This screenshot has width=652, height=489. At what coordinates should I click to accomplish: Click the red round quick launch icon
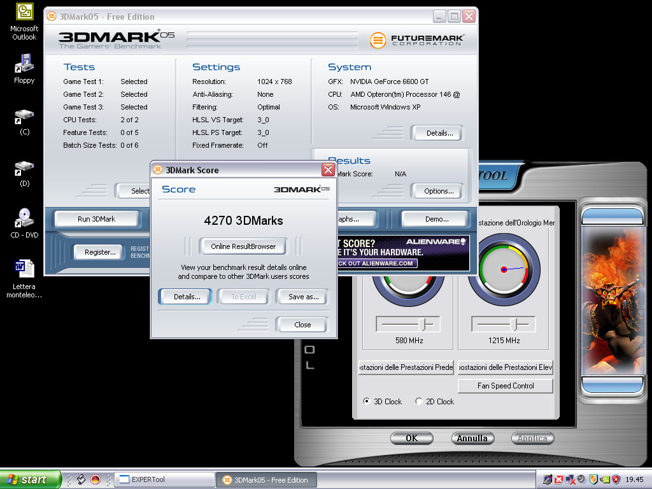click(x=96, y=479)
